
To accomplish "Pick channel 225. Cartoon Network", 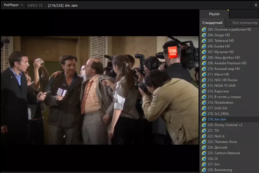I will 229,153.
